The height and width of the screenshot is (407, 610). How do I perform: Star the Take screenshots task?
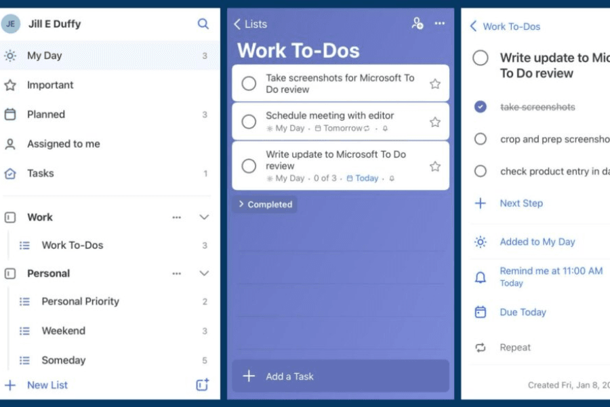(x=435, y=83)
